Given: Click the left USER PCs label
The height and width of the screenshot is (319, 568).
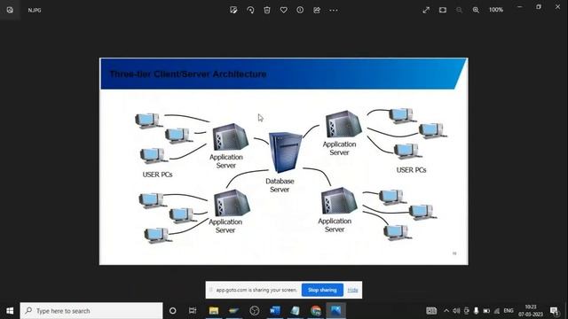Looking at the screenshot, I should [x=157, y=175].
